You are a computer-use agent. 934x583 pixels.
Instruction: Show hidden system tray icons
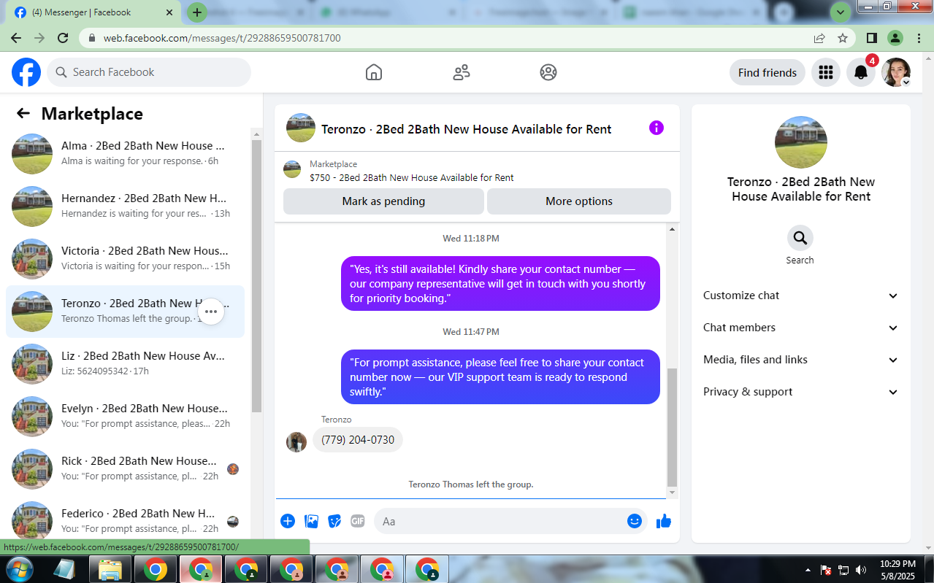click(808, 570)
